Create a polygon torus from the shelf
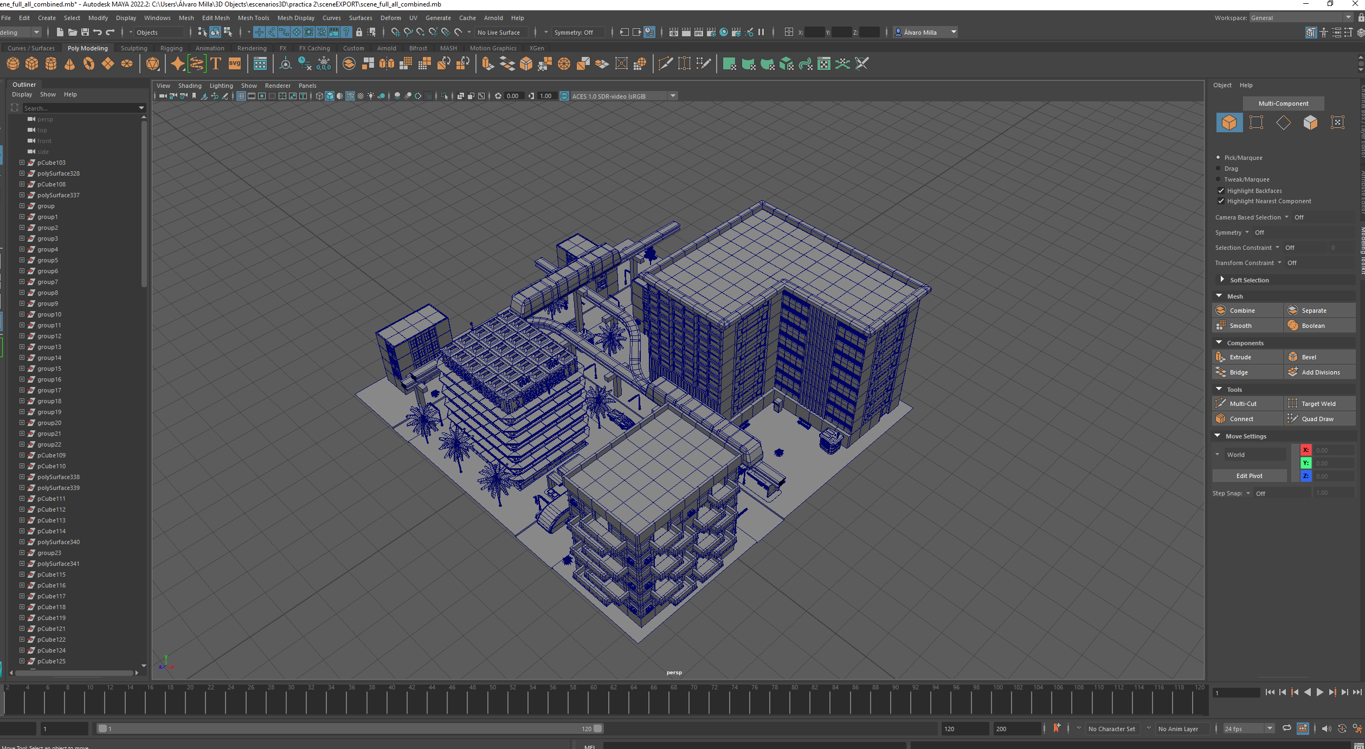This screenshot has width=1365, height=749. click(87, 63)
